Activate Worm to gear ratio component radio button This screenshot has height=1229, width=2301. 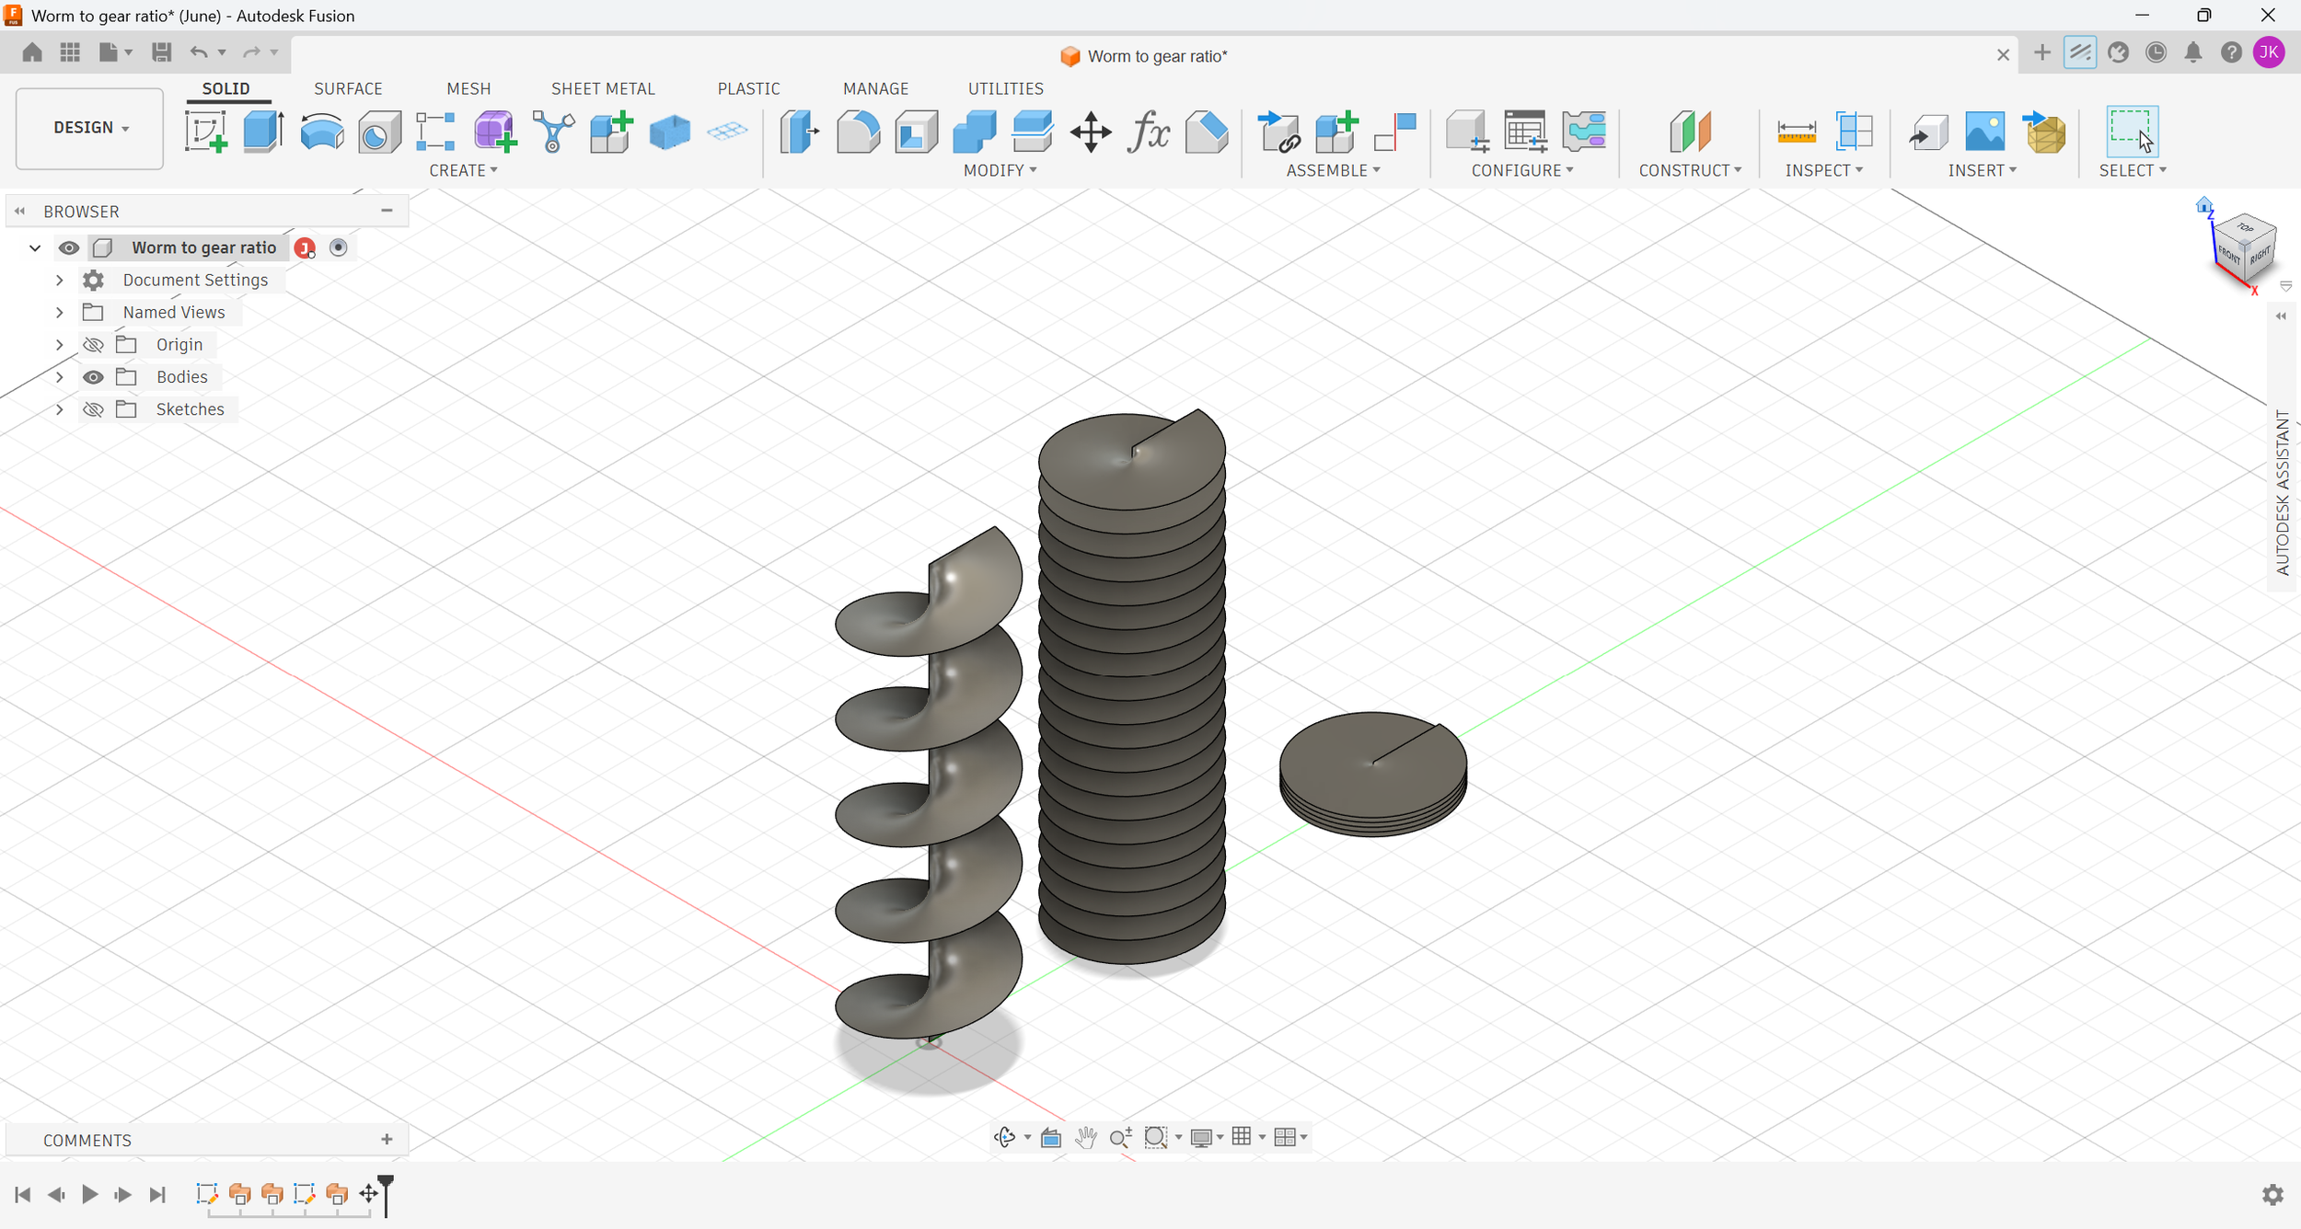pos(338,247)
